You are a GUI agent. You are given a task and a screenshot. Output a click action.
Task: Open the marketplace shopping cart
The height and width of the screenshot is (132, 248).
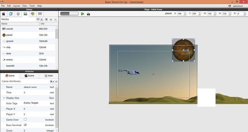[46, 19]
